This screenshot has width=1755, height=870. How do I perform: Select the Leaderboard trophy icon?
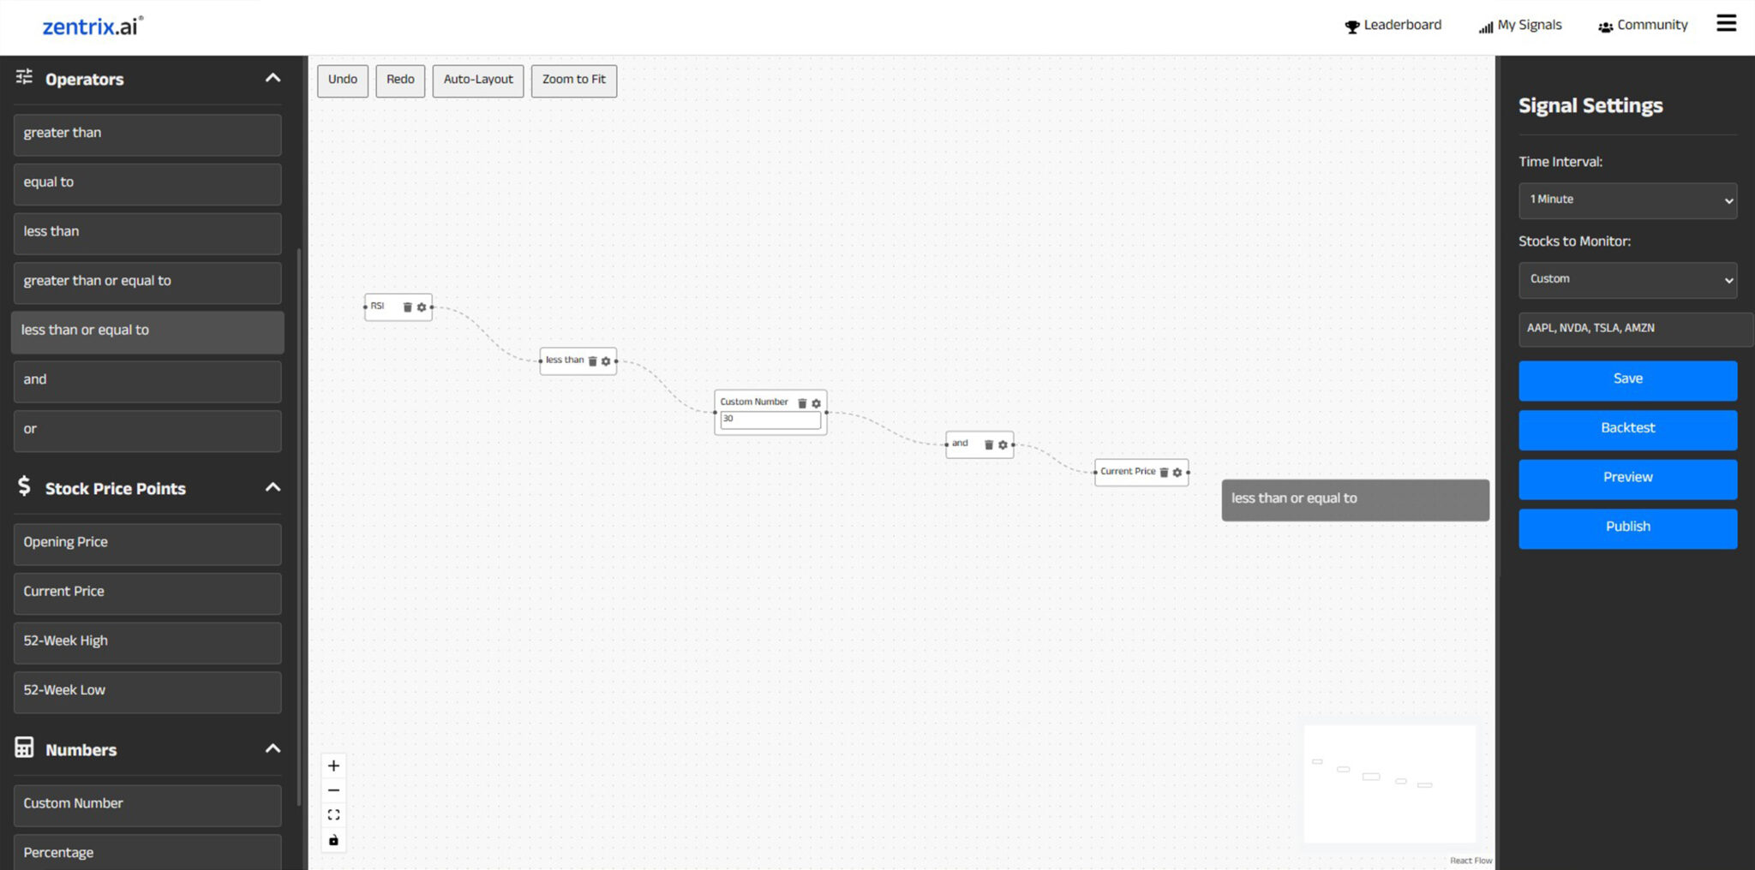[x=1352, y=26]
